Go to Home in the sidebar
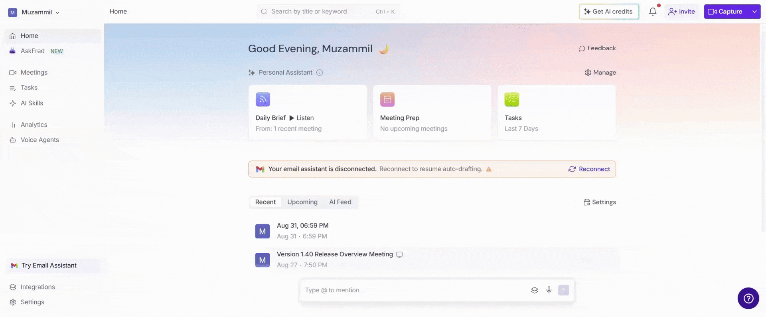The width and height of the screenshot is (766, 317). click(53, 36)
